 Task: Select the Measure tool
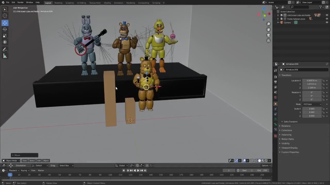(5, 56)
